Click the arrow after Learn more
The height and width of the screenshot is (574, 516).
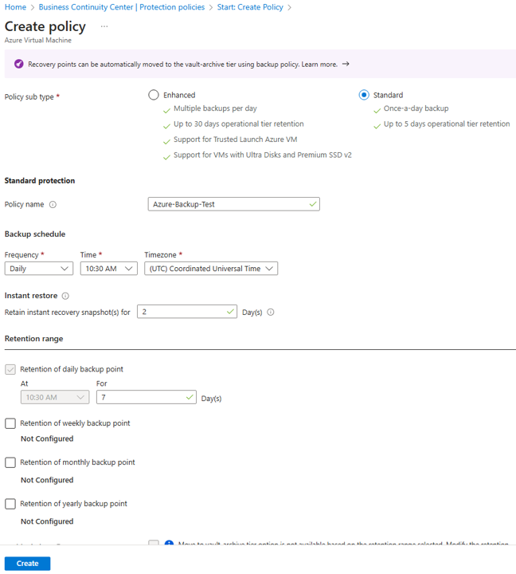pyautogui.click(x=346, y=65)
